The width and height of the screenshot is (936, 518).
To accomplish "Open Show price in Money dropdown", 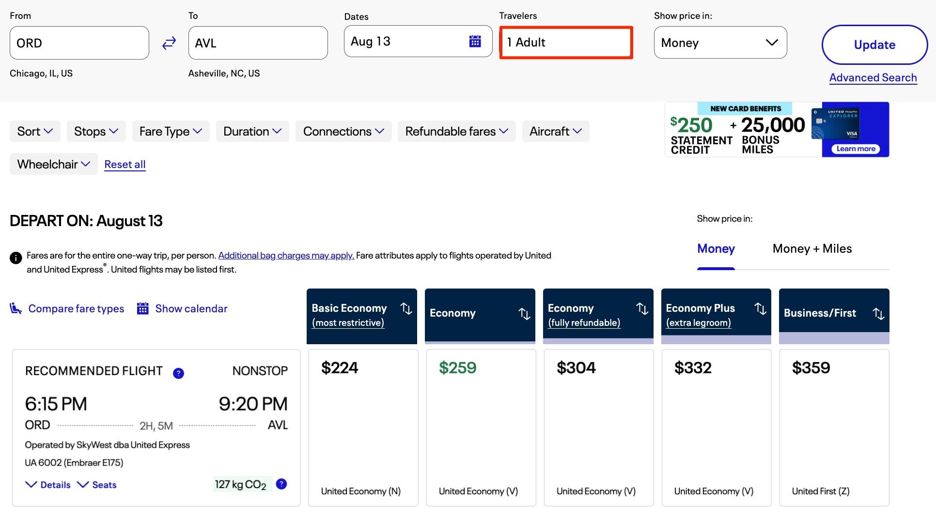I will 720,43.
